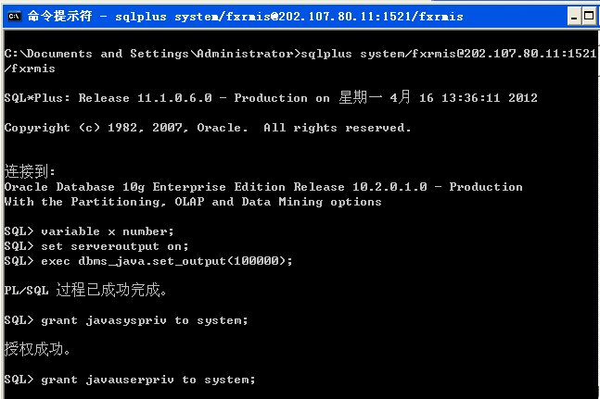The height and width of the screenshot is (399, 600).
Task: Click the "variable x number;" command
Action: coord(108,231)
